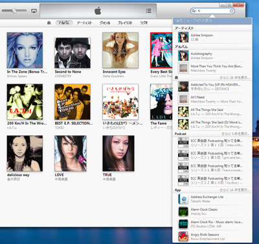Click Angry Birds Seasons app icon
Screen dimensions: 259x244
tap(183, 237)
